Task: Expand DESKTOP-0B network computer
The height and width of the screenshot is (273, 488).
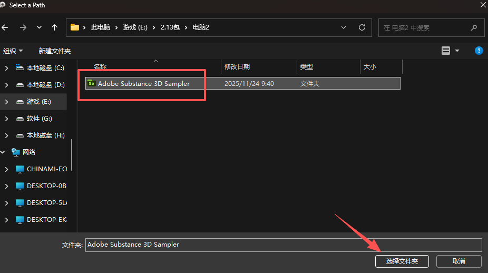Action: (x=6, y=186)
